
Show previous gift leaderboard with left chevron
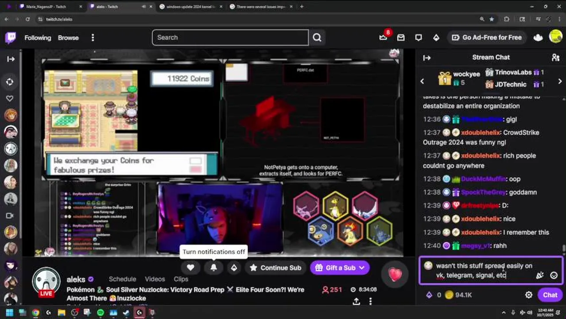pyautogui.click(x=422, y=82)
